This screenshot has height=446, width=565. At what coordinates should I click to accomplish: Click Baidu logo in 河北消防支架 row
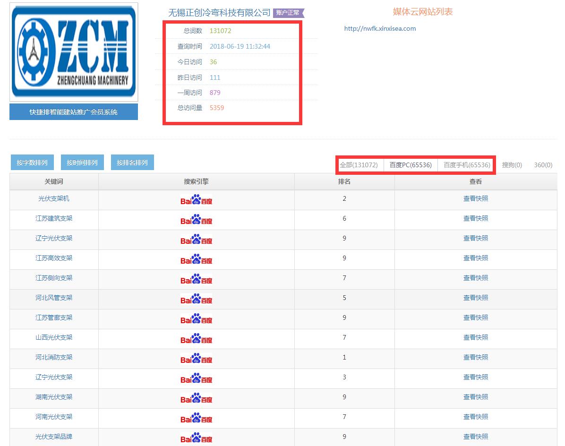pyautogui.click(x=197, y=359)
